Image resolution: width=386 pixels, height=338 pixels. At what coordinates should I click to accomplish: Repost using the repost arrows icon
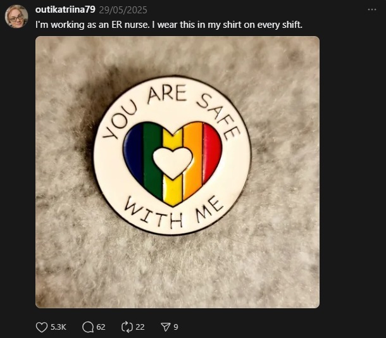(127, 327)
